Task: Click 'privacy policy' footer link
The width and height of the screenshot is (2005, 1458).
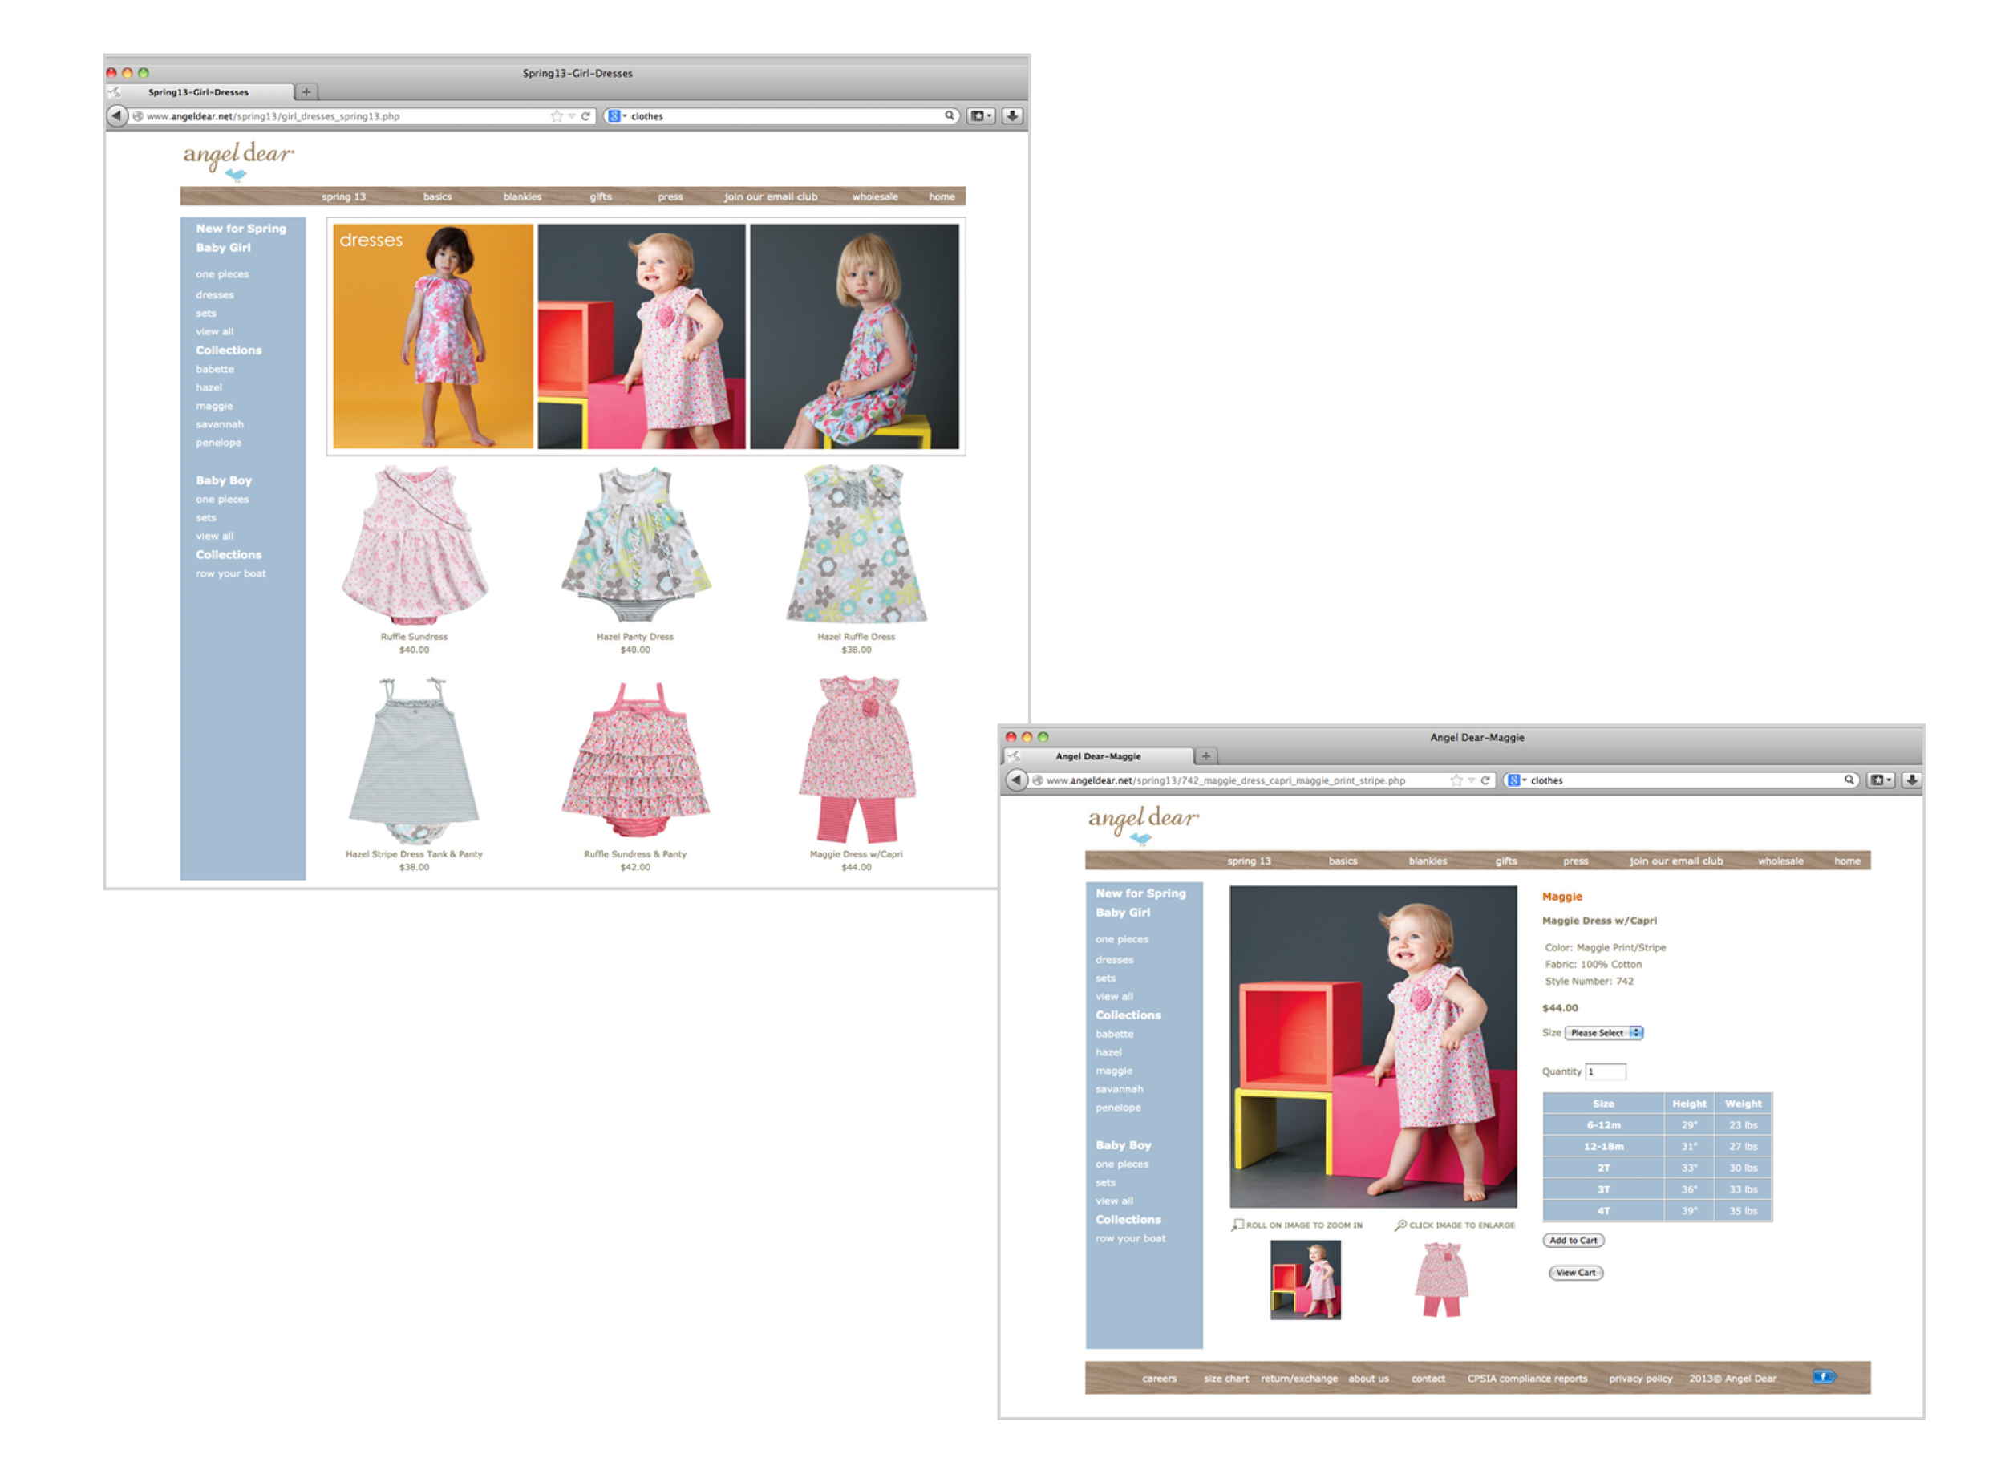Action: (1641, 1379)
